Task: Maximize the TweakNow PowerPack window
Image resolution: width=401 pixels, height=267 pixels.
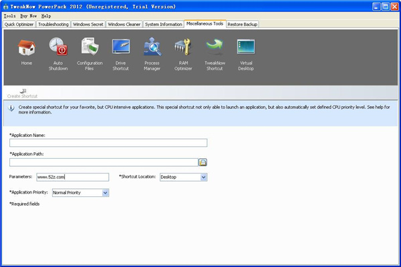Action: point(386,7)
